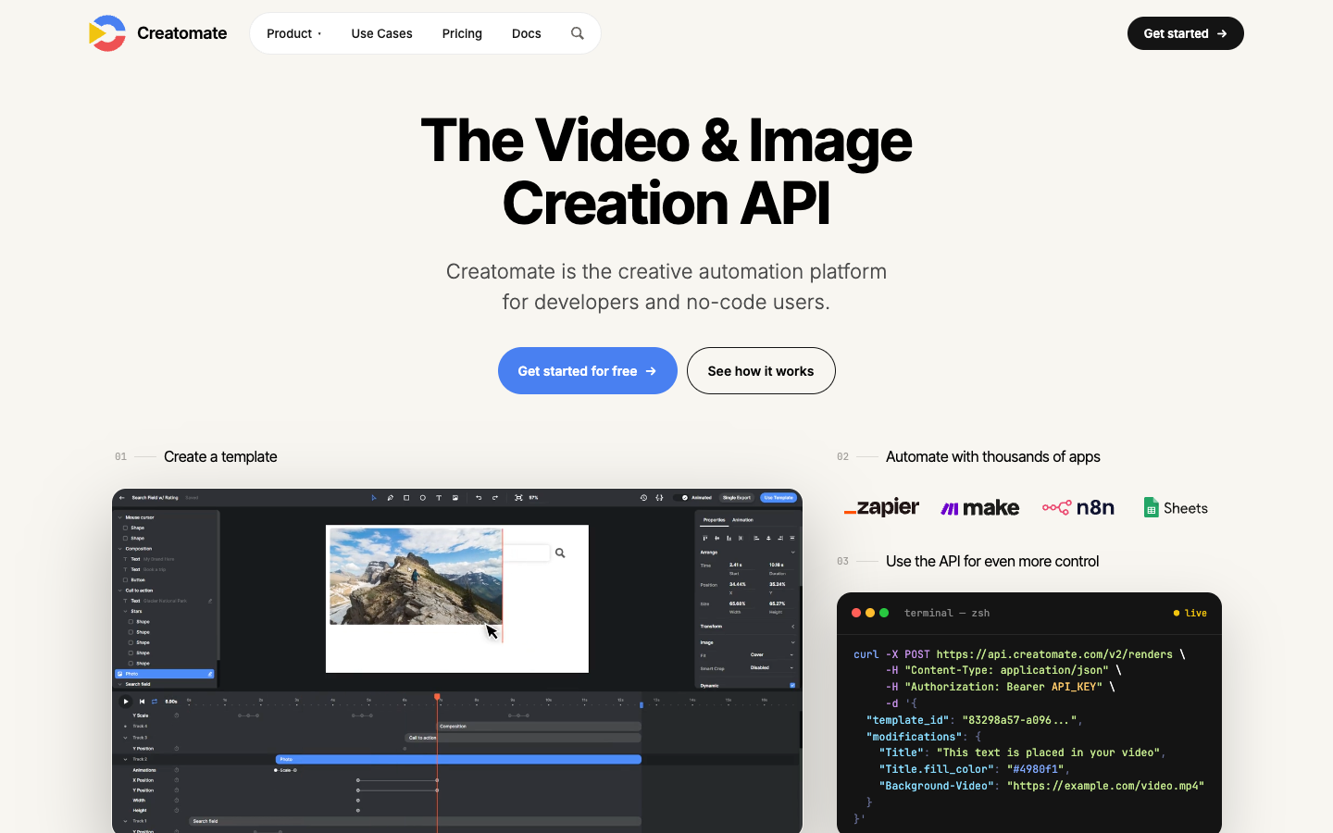
Task: Select the Text tool in editor toolbar
Action: 439,498
